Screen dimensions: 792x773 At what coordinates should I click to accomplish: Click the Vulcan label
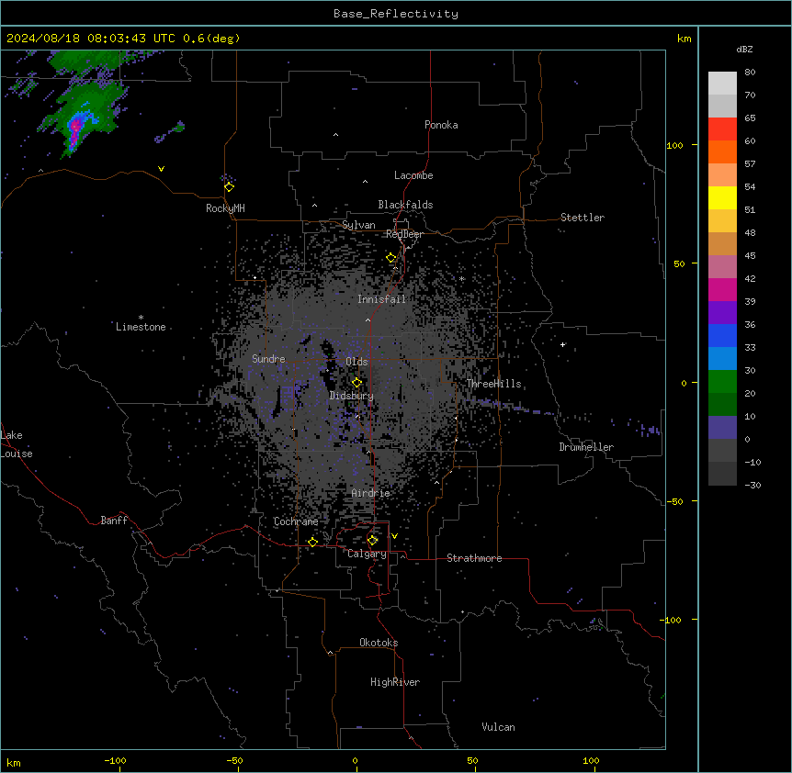[498, 727]
